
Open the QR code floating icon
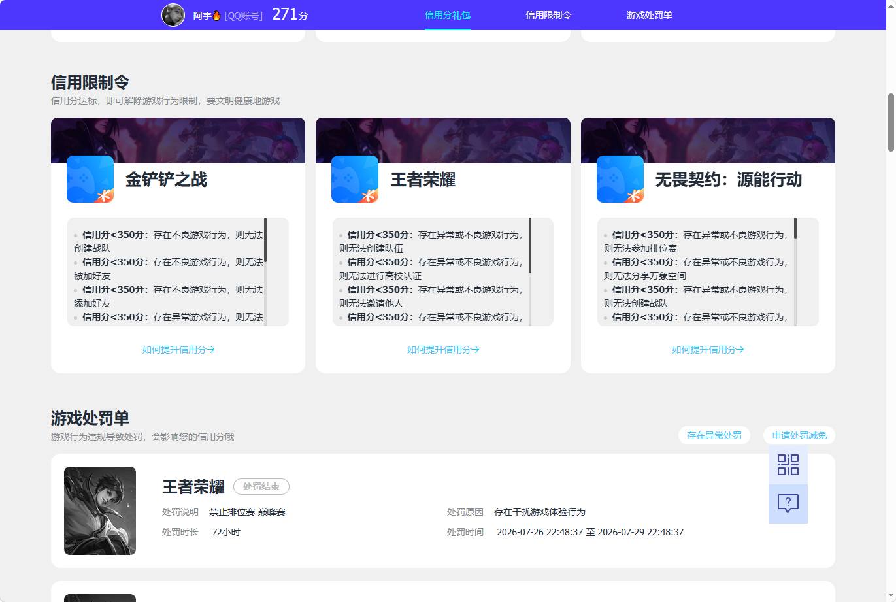(x=788, y=465)
